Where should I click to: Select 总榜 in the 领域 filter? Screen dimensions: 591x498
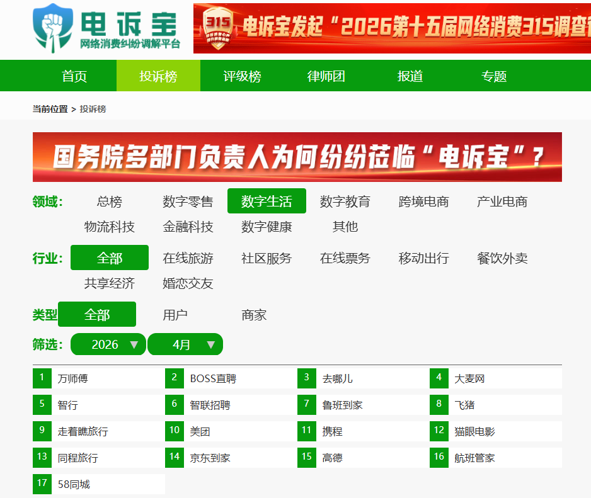tap(109, 201)
